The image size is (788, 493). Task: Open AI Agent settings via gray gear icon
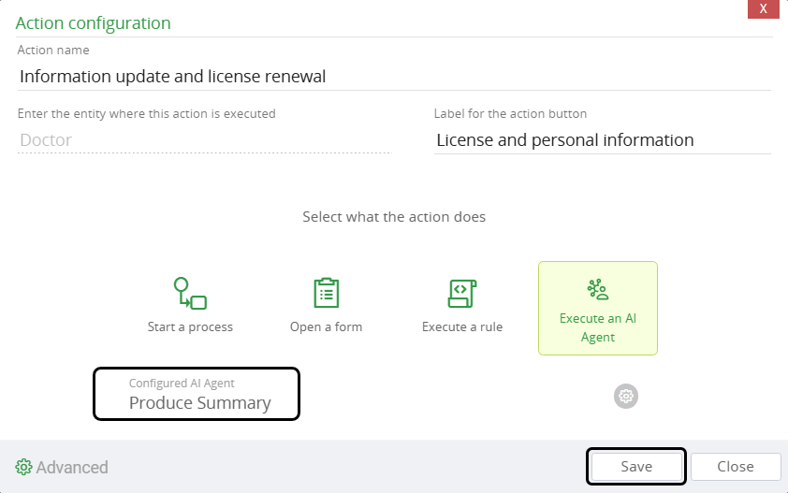(626, 396)
